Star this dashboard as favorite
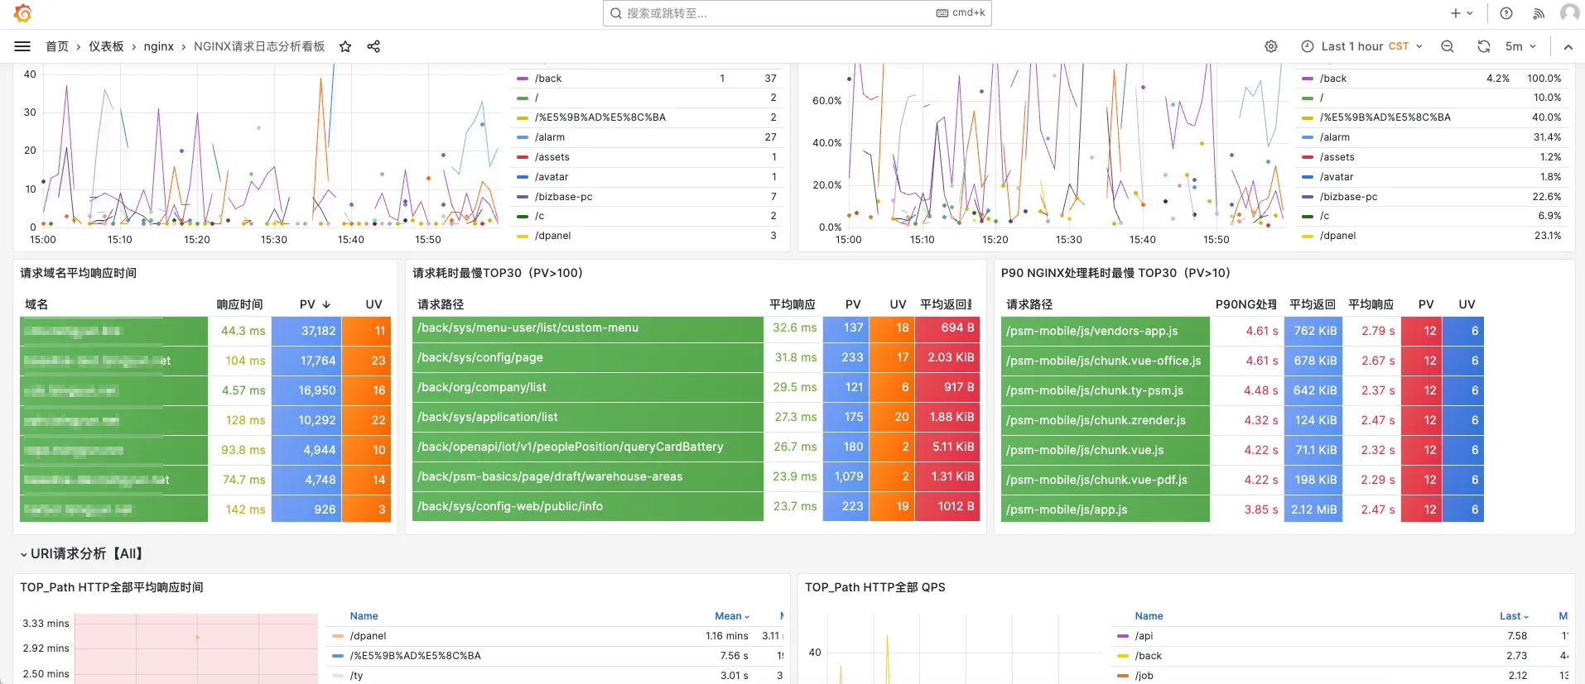 pos(345,46)
